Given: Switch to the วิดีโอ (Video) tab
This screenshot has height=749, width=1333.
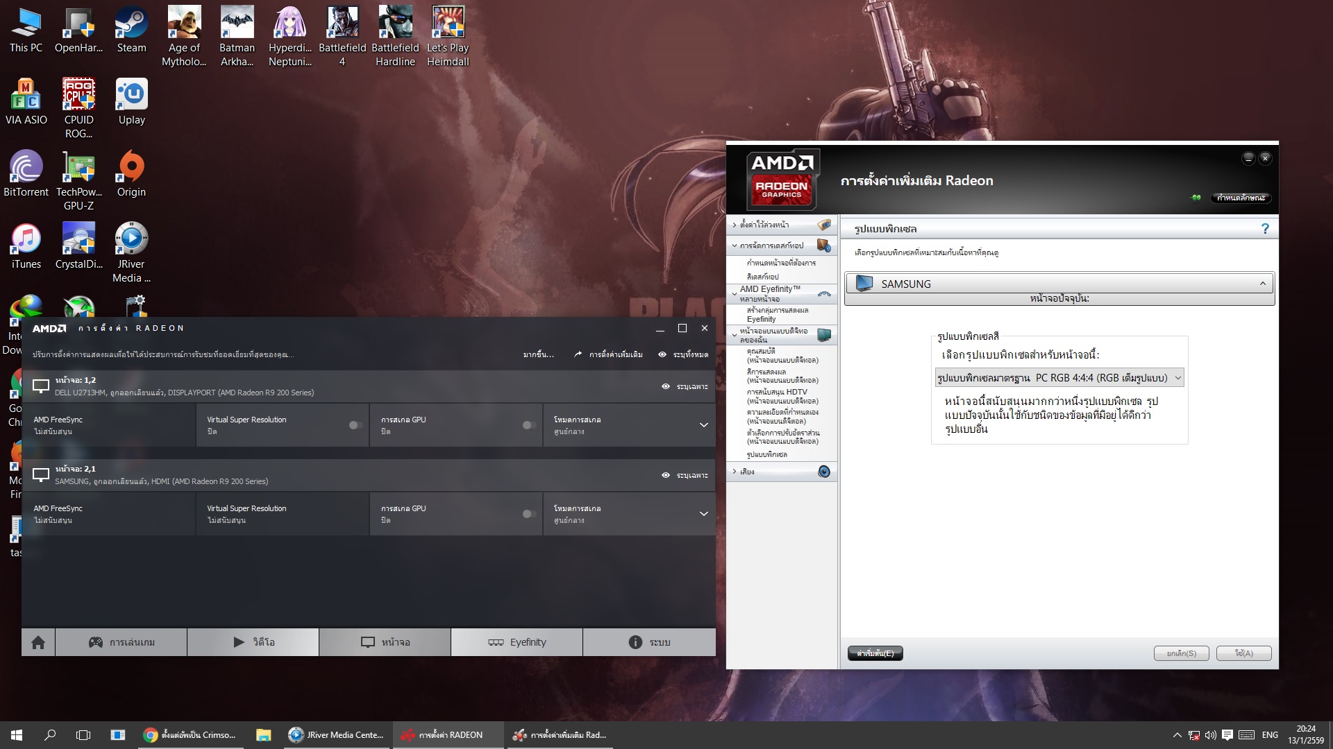Looking at the screenshot, I should (x=253, y=642).
